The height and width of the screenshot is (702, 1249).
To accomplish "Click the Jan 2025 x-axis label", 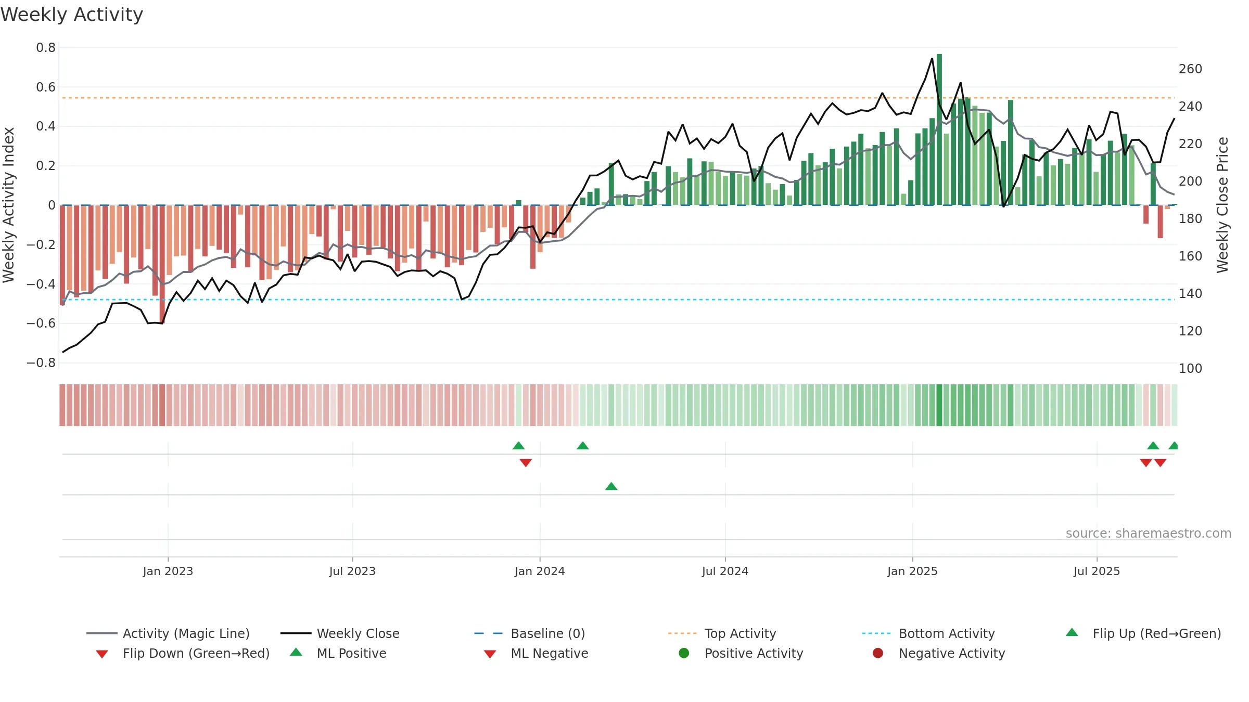I will [x=912, y=571].
